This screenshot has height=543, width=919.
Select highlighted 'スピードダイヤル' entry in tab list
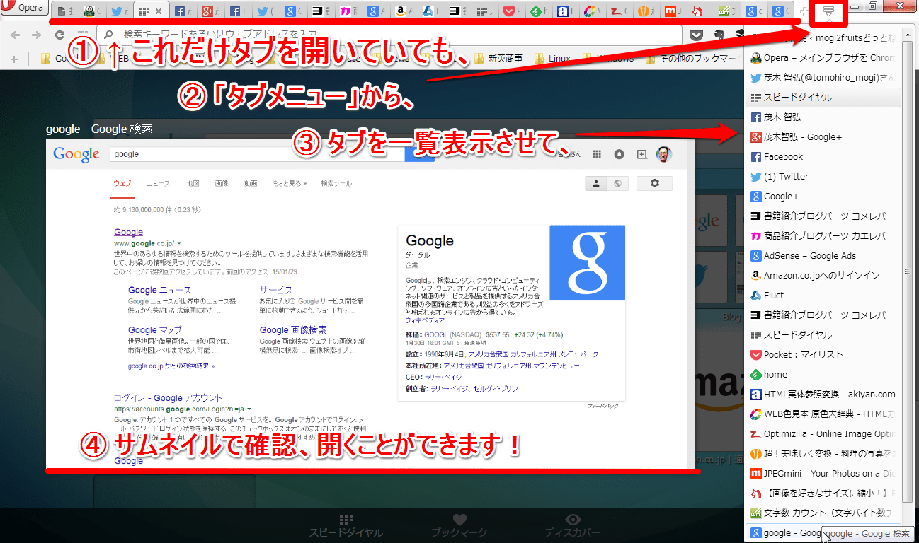click(823, 98)
